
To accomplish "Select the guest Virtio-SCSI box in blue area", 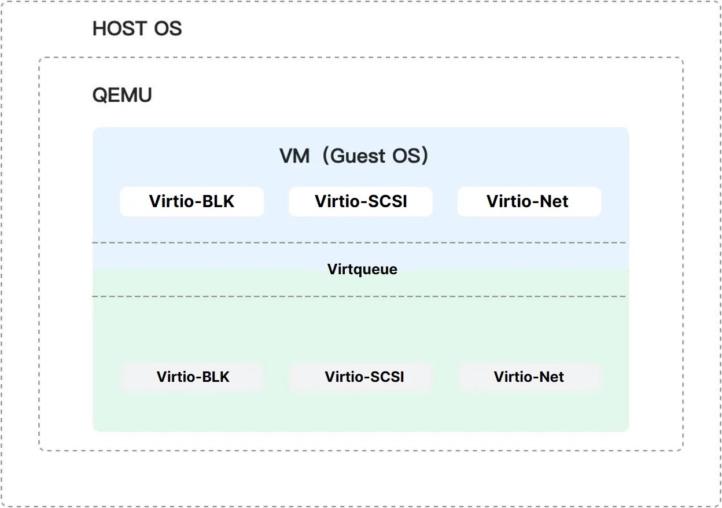I will pyautogui.click(x=360, y=201).
